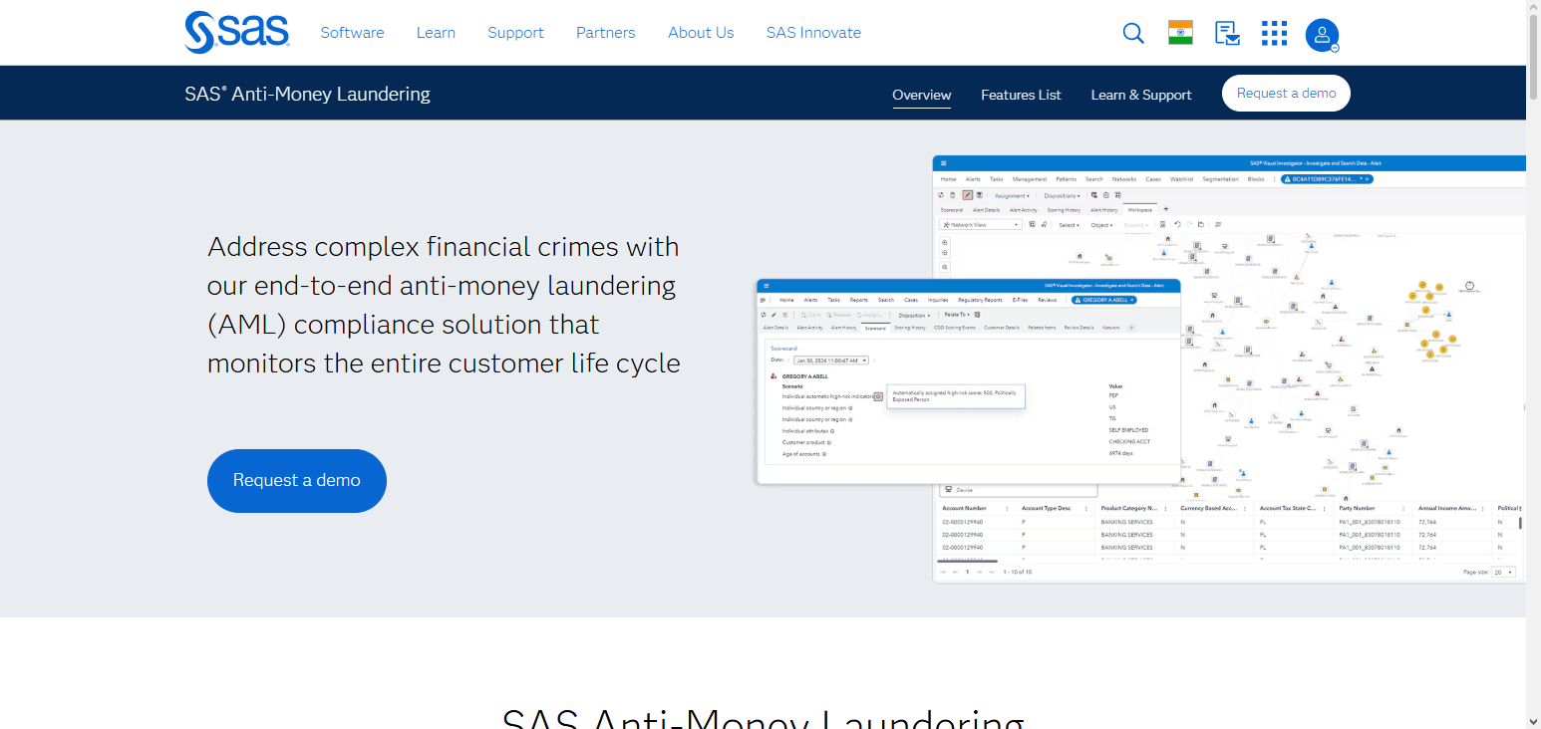Open the apps grid icon
1541x729 pixels.
coord(1274,33)
